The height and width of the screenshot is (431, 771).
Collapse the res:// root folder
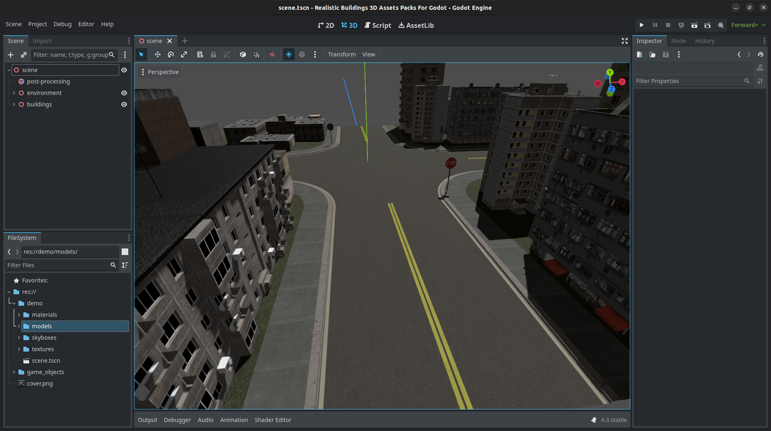9,292
